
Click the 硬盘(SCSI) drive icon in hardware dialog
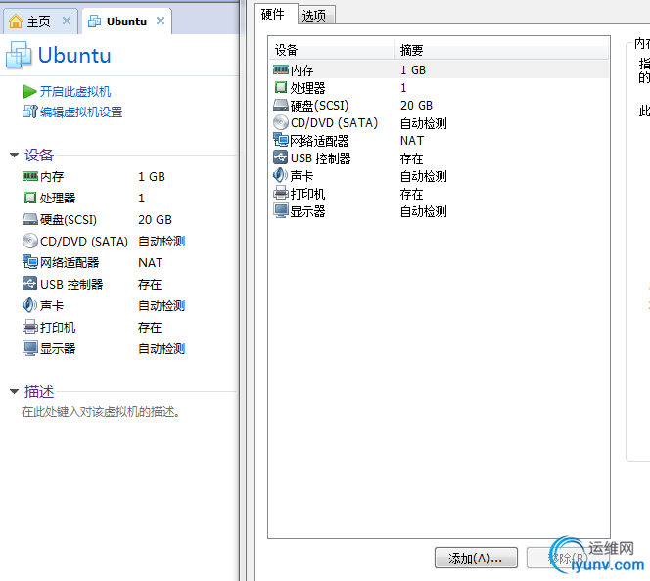click(x=281, y=105)
